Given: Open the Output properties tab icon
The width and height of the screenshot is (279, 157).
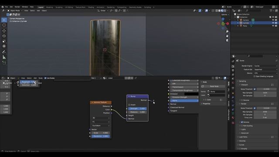Looking at the screenshot, I should pos(233,71).
